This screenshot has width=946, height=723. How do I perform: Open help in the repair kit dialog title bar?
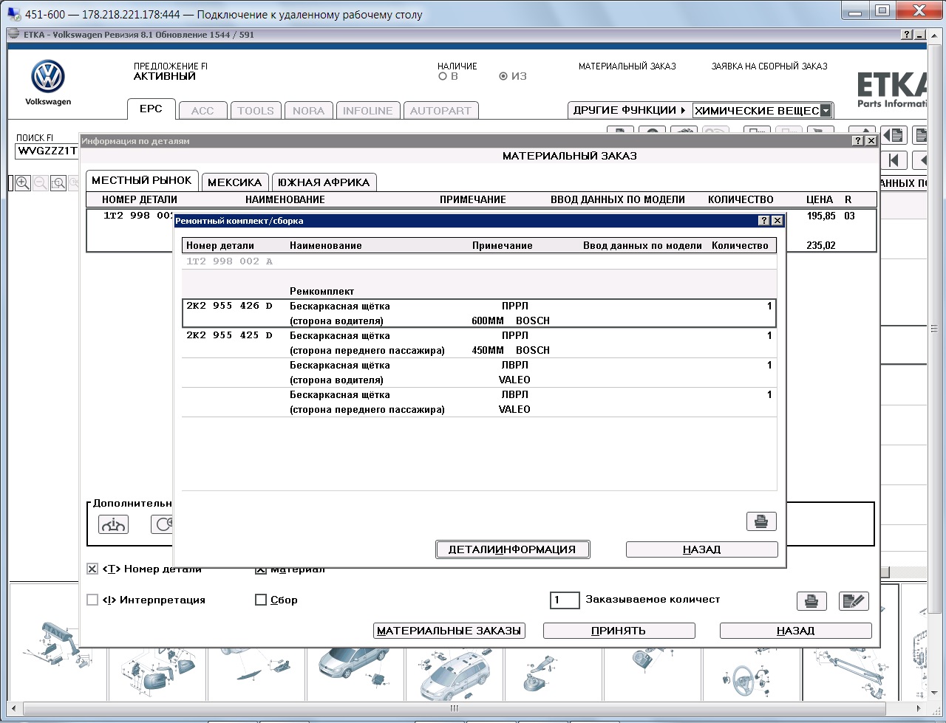[x=764, y=221]
